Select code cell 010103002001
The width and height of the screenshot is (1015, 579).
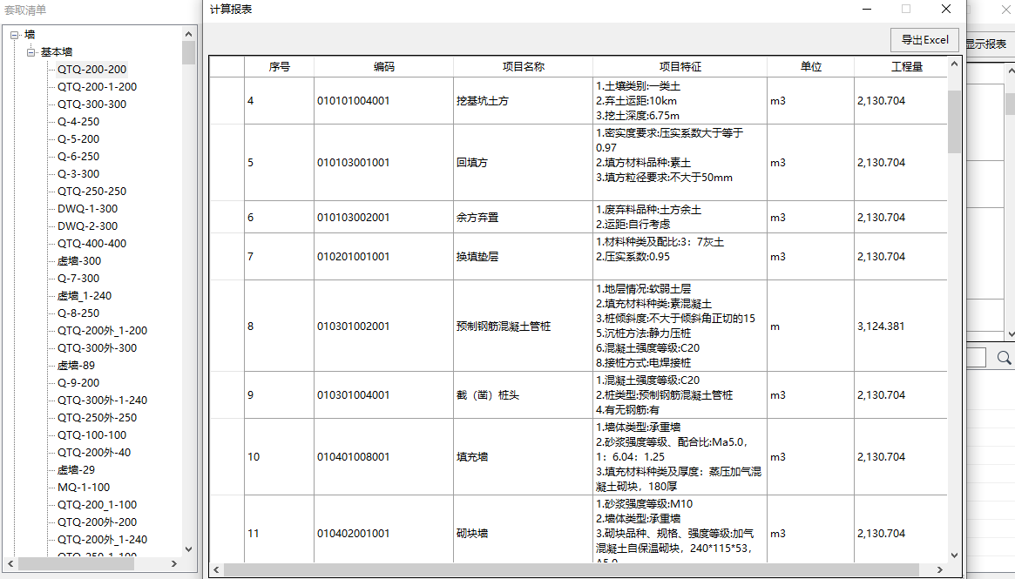(384, 218)
